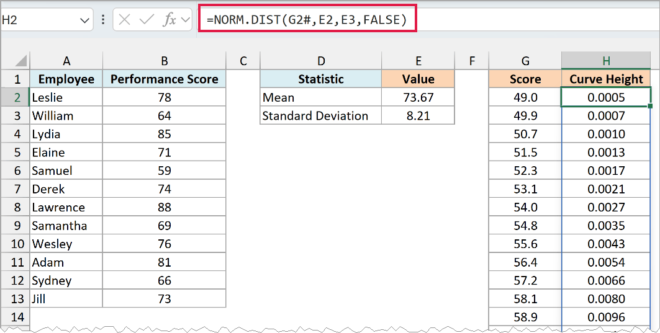Select the cell containing Jill
Viewport: 660px width, 333px height.
pyautogui.click(x=66, y=298)
